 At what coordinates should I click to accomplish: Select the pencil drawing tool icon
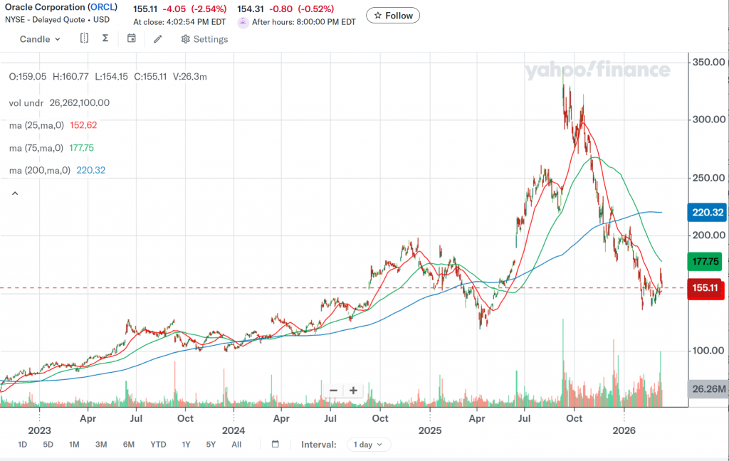click(158, 38)
